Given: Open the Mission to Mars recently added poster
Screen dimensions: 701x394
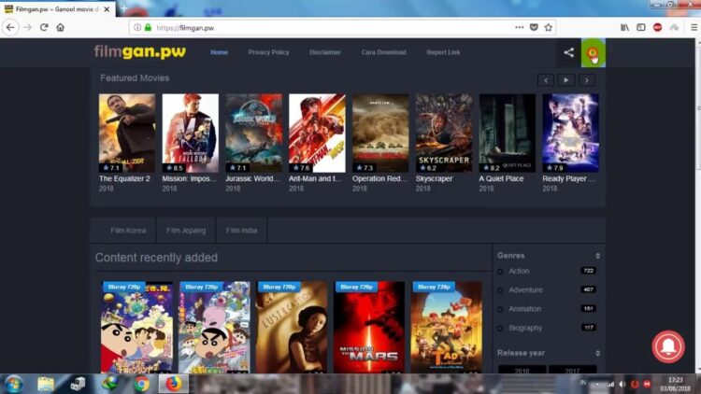Looking at the screenshot, I should click(369, 328).
